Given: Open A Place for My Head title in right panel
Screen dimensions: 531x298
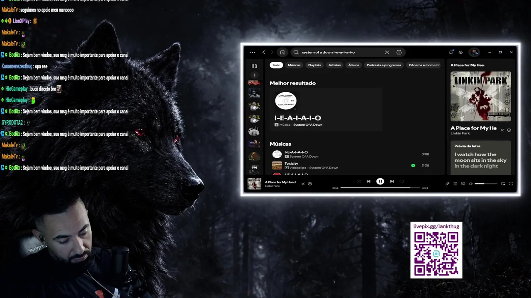Looking at the screenshot, I should [x=474, y=128].
